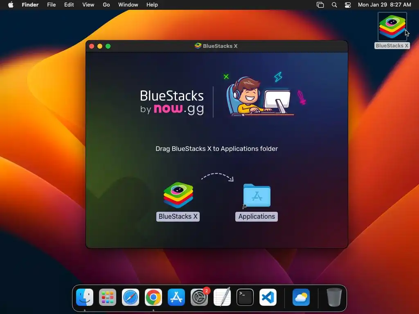Launch Safari from the Dock
This screenshot has height=314, width=419.
(x=131, y=297)
